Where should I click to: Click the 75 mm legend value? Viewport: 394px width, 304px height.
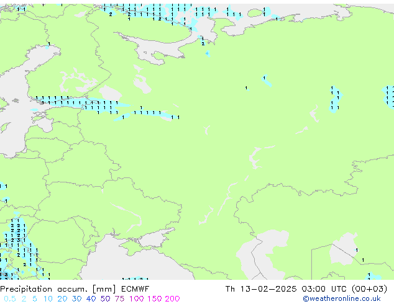click(x=119, y=299)
